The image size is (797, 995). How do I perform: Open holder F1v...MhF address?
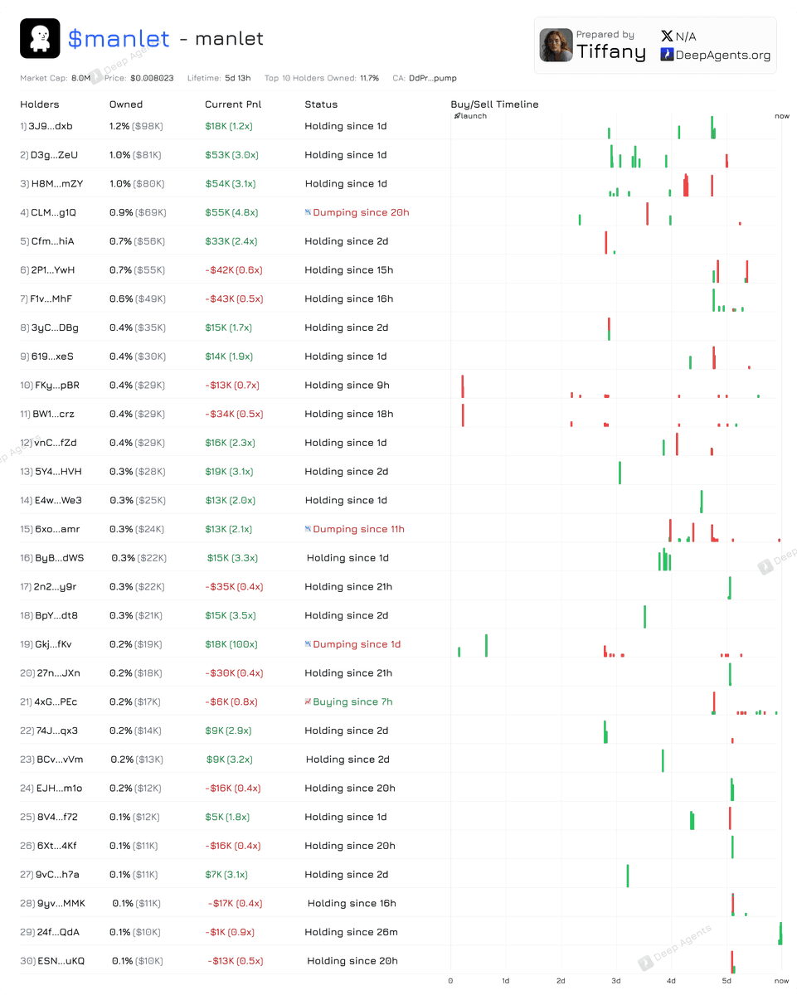(51, 298)
